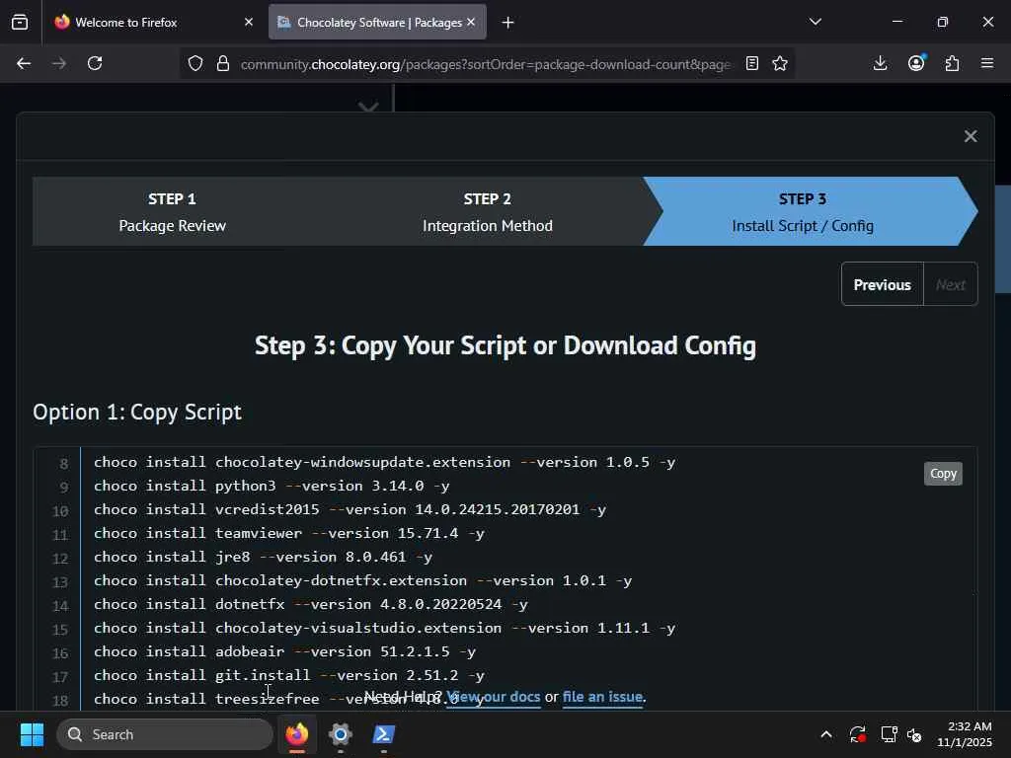Open the View our docs link
Viewport: 1011px width, 758px height.
[494, 697]
